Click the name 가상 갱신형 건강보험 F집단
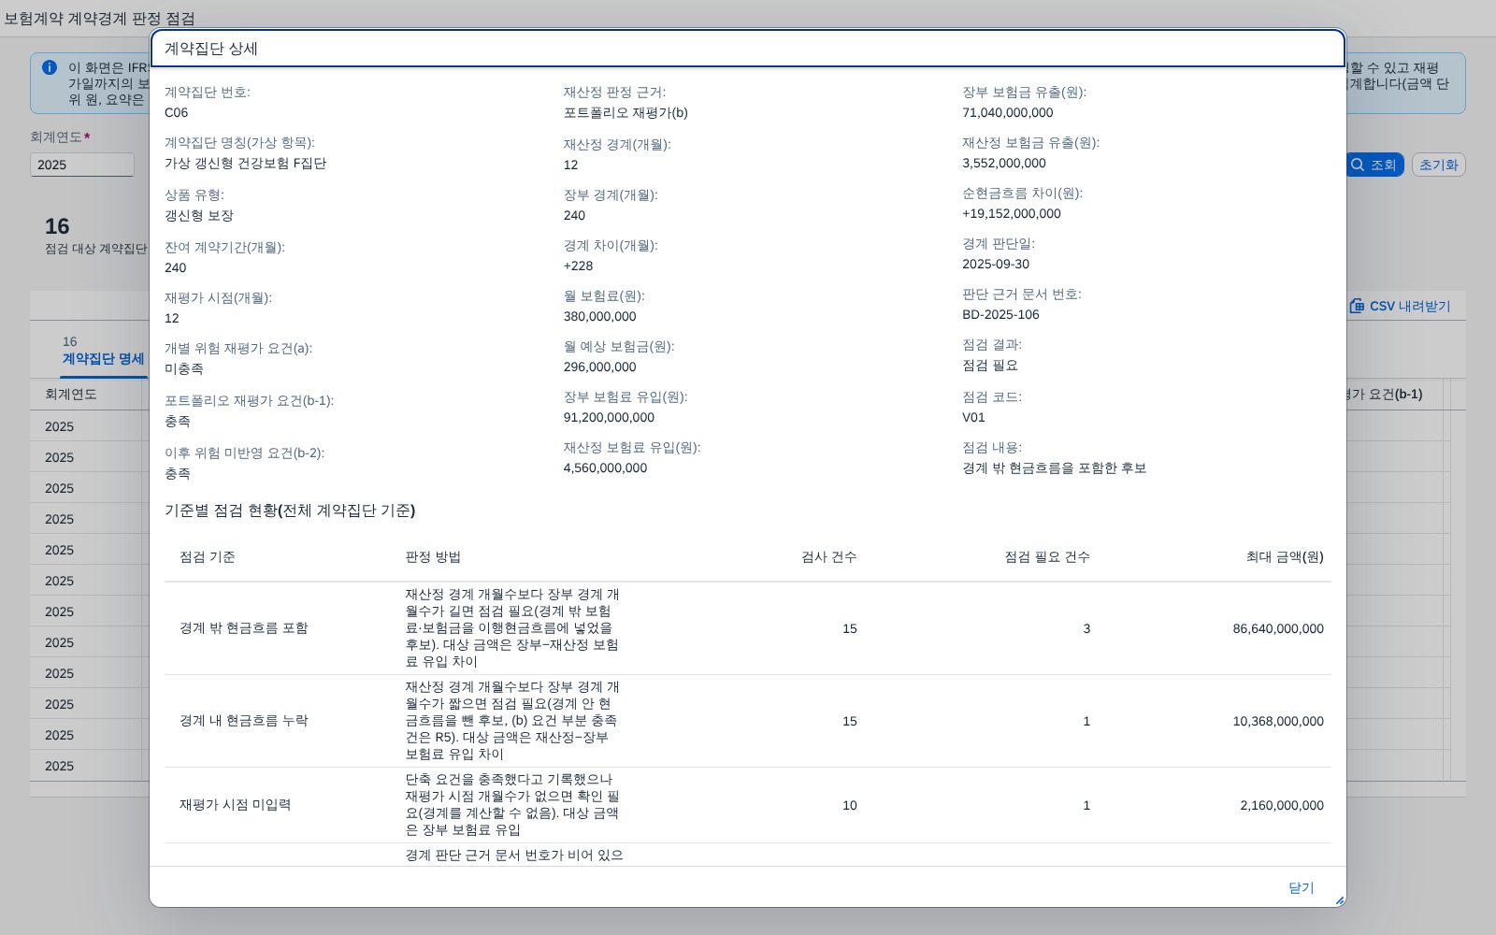The image size is (1496, 935). 245,163
